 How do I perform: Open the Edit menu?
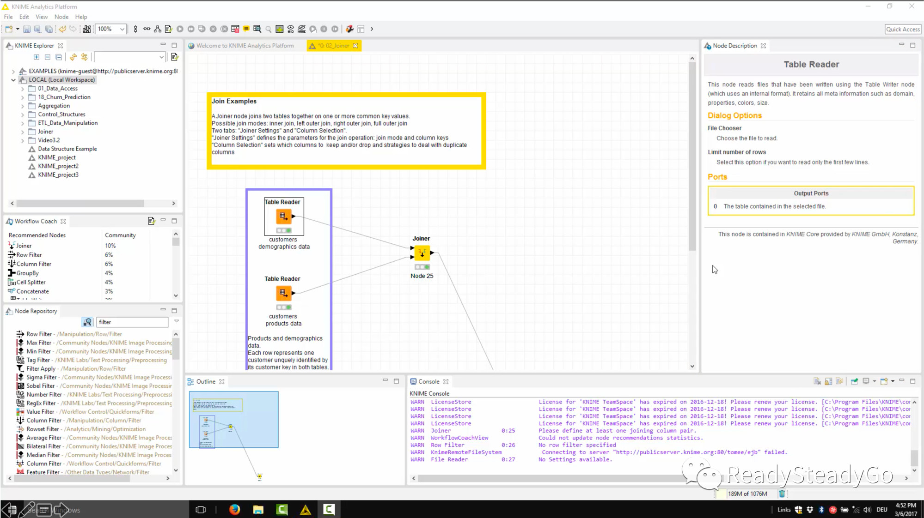24,17
